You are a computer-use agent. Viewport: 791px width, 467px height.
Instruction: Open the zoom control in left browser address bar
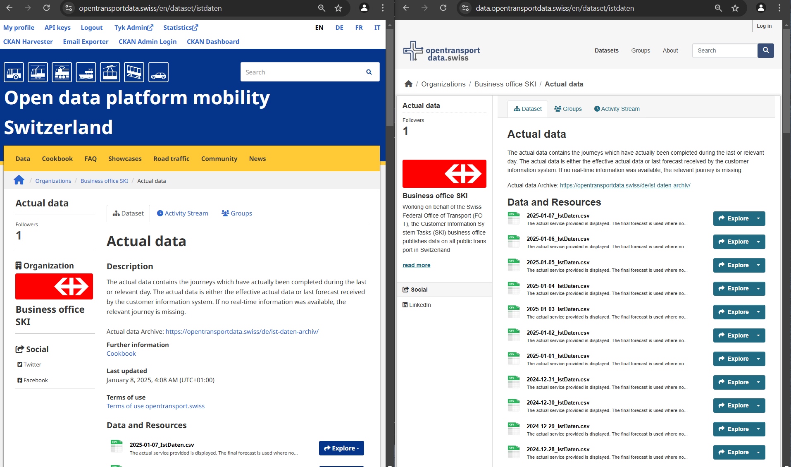tap(322, 8)
